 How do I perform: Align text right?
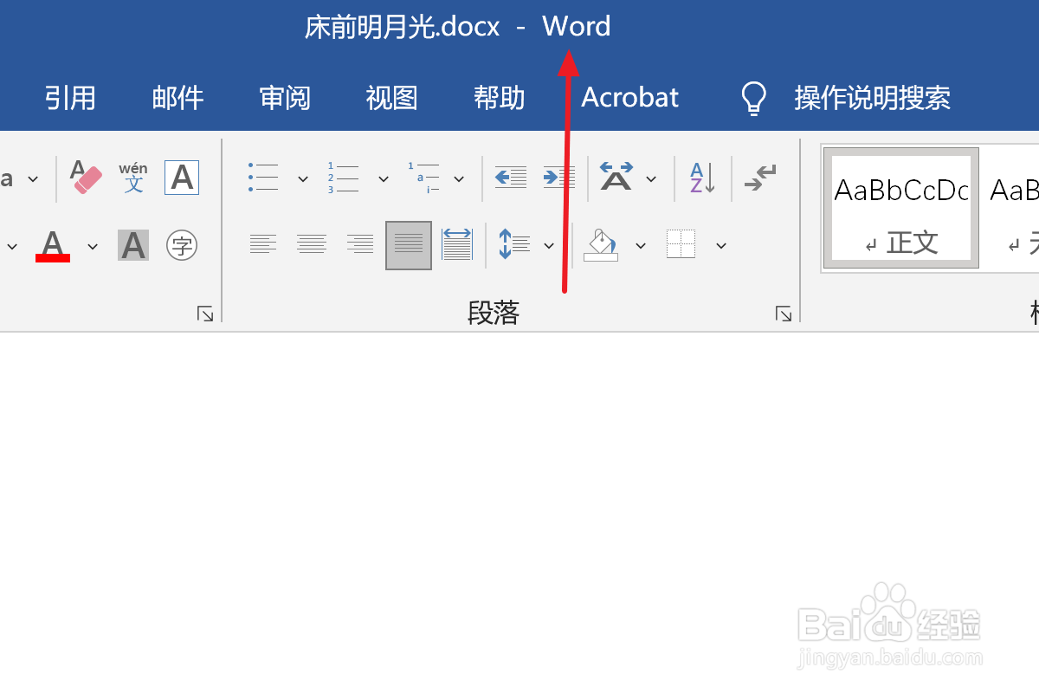(x=360, y=245)
